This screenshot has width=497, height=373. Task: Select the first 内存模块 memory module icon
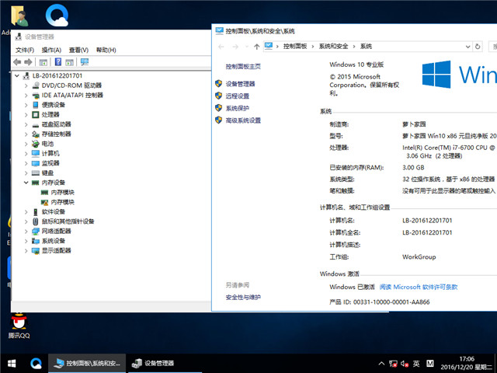coord(45,192)
